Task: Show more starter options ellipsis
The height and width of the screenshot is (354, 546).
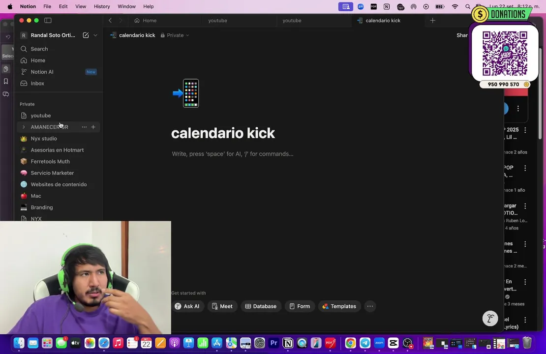Action: (370, 306)
